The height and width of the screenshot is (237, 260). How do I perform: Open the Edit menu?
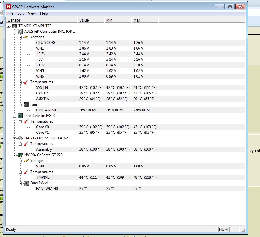21,13
